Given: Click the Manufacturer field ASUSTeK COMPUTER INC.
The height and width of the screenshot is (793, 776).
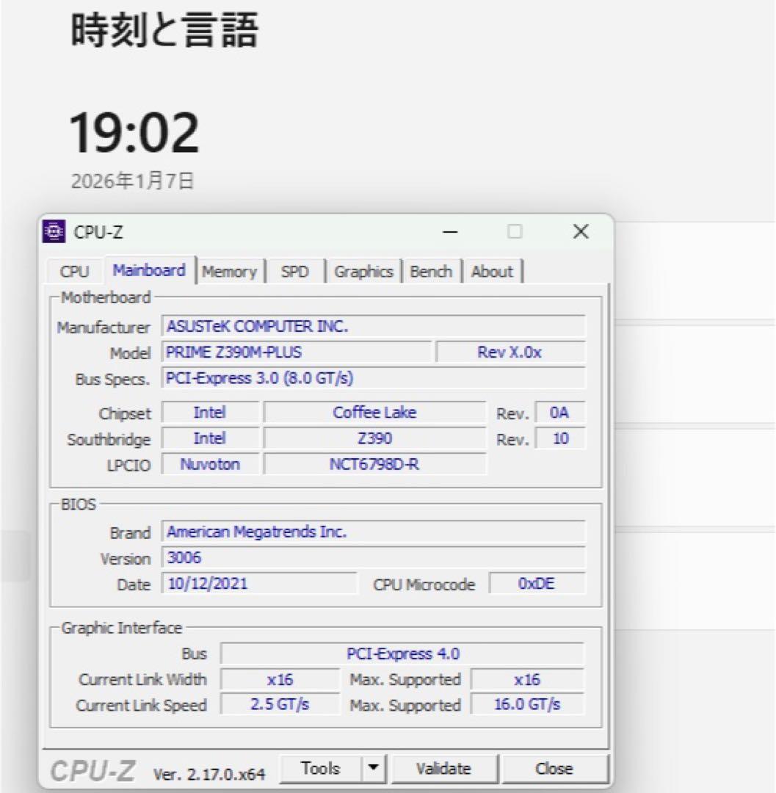Looking at the screenshot, I should [373, 326].
